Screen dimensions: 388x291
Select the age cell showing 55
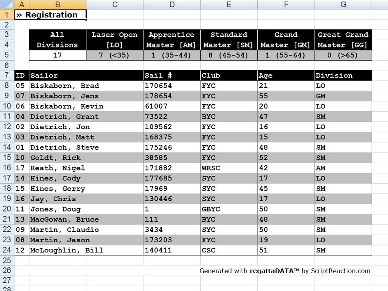[x=286, y=96]
